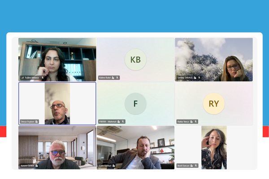The width and height of the screenshot is (269, 179).
Task: Click muted mic icon on Tuğba's tile
Action: pos(43,78)
